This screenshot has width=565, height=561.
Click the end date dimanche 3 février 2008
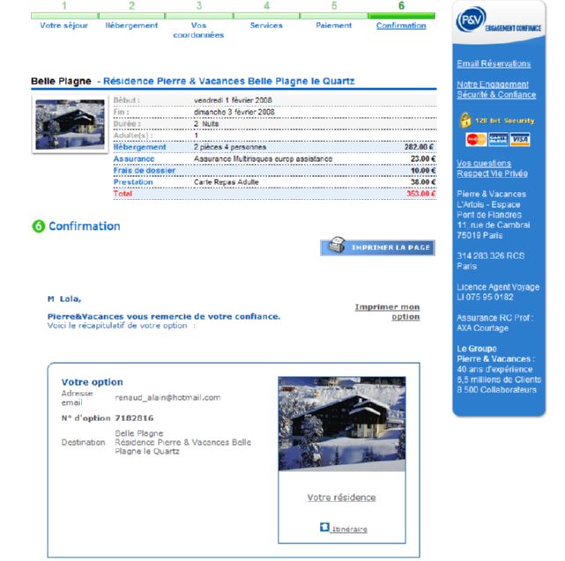pos(234,112)
